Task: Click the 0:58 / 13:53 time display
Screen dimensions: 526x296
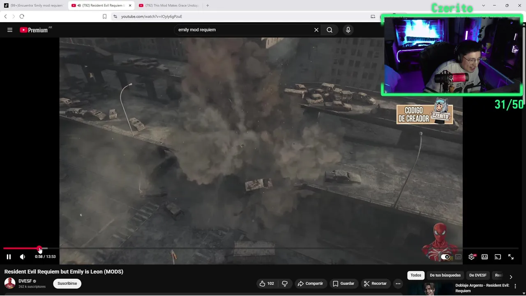Action: 45,257
